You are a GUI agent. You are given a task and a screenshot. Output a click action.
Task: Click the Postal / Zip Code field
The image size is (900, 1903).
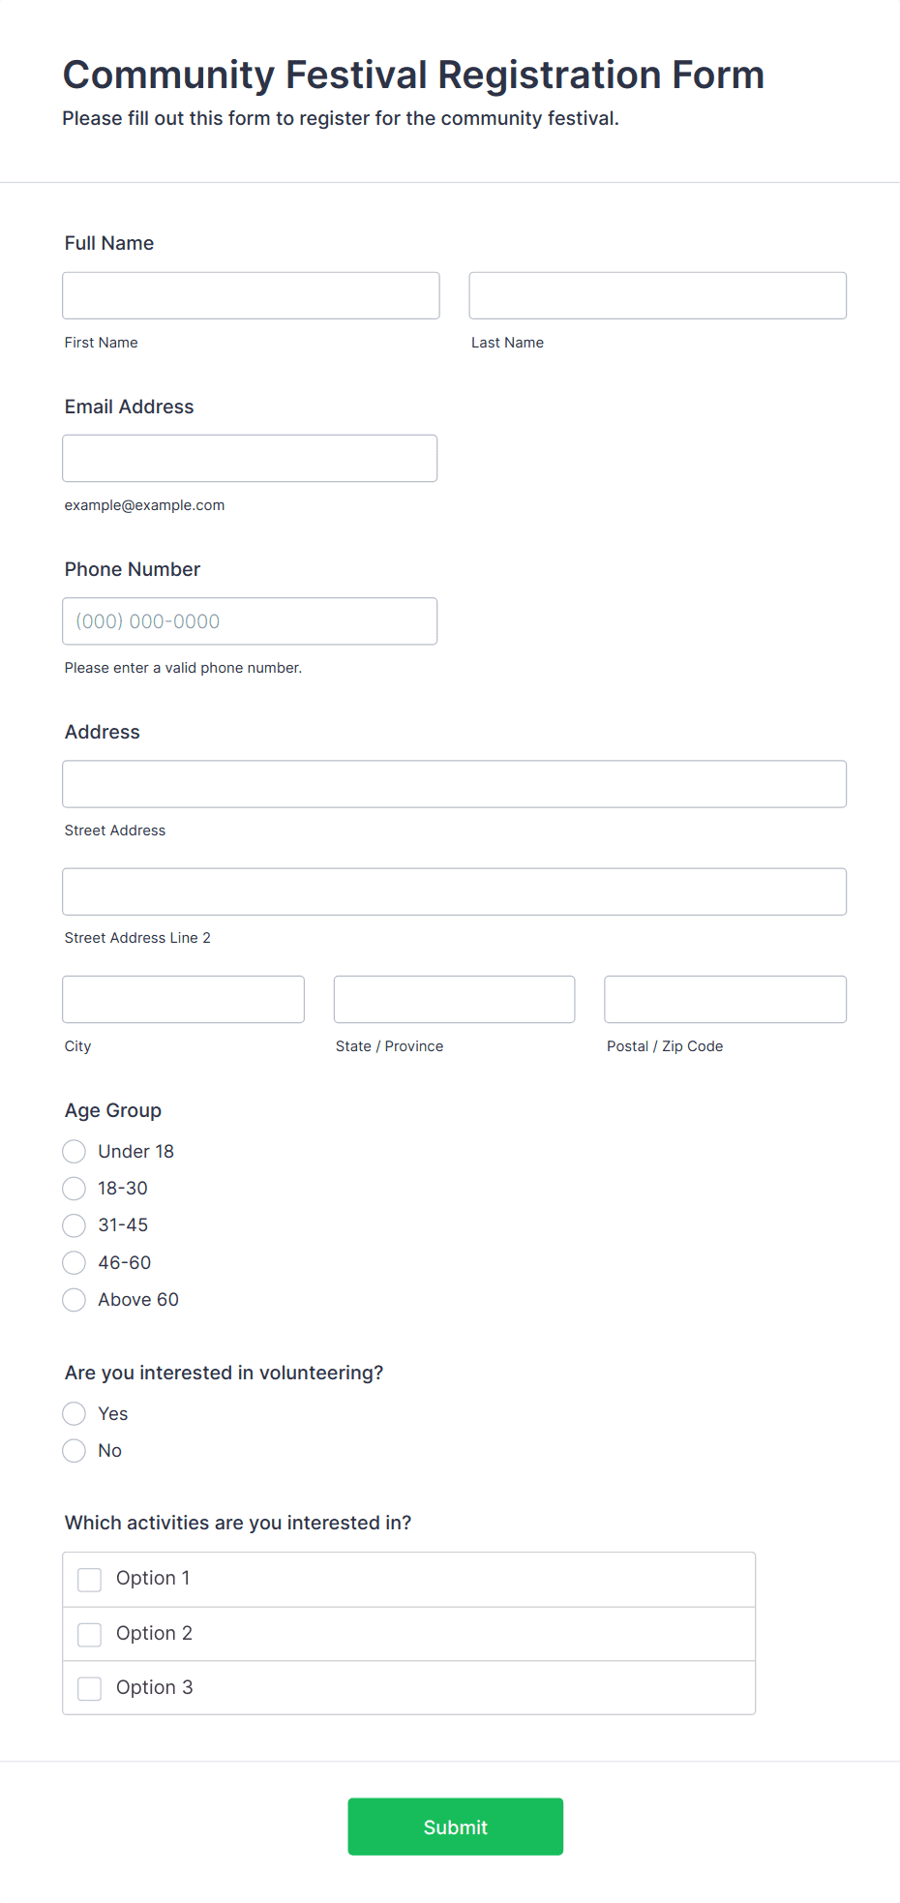tap(726, 999)
